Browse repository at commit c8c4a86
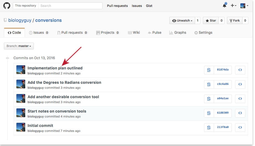The width and height of the screenshot is (255, 146). click(240, 84)
